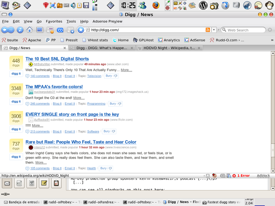
Task: Switch to 'Fastest dugg story' taskbar window
Action: [x=222, y=202]
